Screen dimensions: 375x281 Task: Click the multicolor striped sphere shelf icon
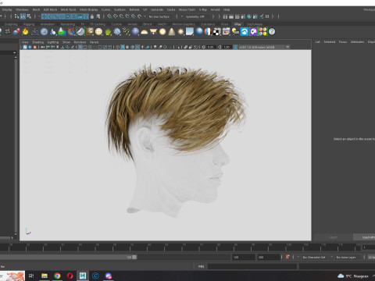[x=208, y=32]
